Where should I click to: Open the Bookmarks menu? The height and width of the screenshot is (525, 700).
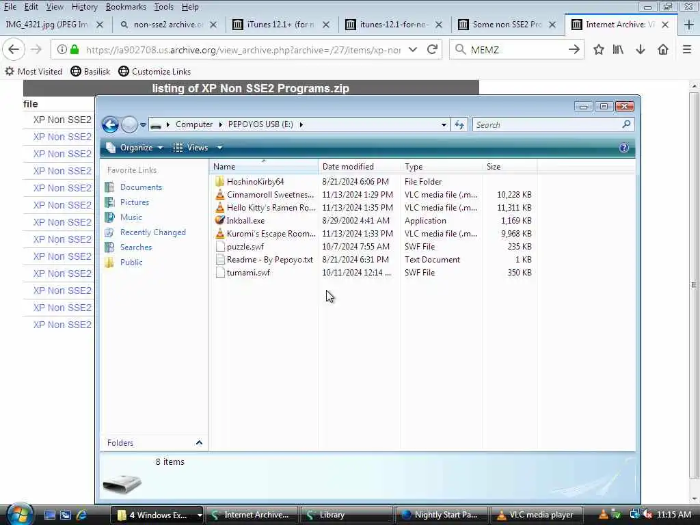[x=126, y=7]
